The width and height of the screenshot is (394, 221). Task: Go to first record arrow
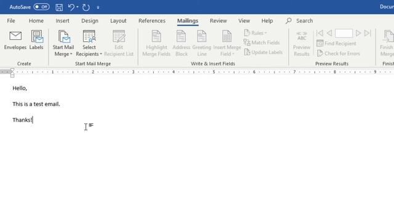point(320,33)
